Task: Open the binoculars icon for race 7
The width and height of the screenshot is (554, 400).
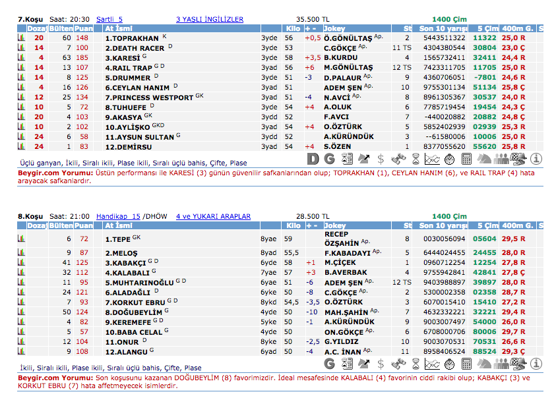Action: coord(398,159)
